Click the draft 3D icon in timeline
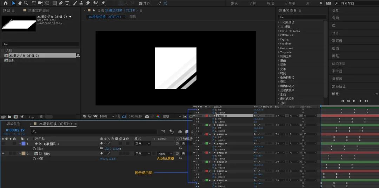The height and width of the screenshot is (188, 379). tap(172, 132)
